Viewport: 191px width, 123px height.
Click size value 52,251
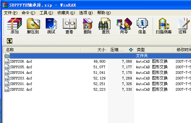point(99,84)
